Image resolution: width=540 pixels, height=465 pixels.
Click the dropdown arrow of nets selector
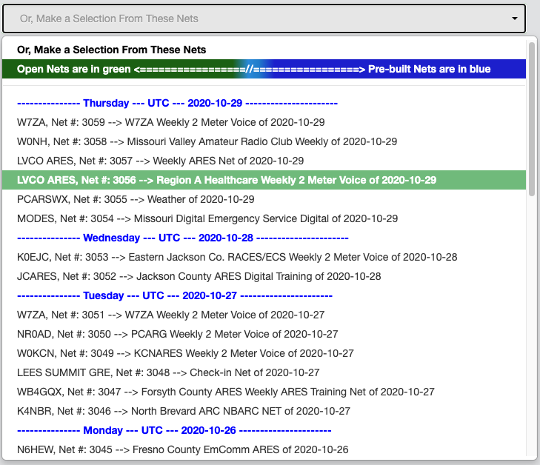coord(514,19)
